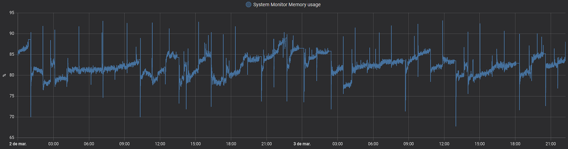
Task: Click the first 15:00 label after 2 de mar.
Action: pos(196,144)
